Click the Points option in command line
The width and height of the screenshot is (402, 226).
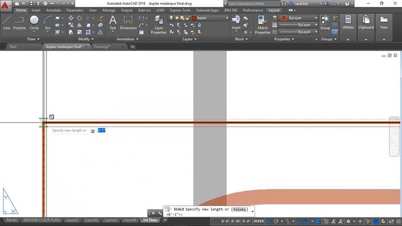pyautogui.click(x=239, y=209)
